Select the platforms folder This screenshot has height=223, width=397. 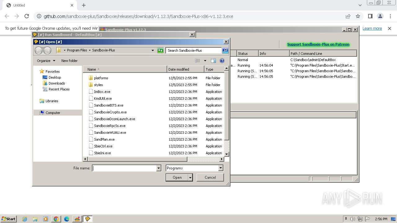click(x=101, y=78)
